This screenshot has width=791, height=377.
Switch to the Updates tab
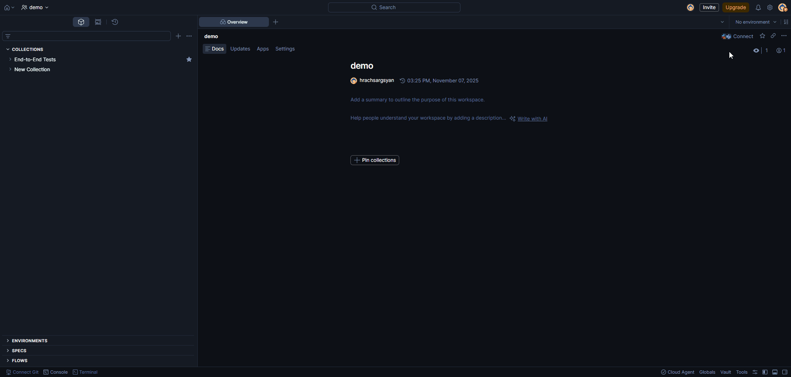point(240,49)
